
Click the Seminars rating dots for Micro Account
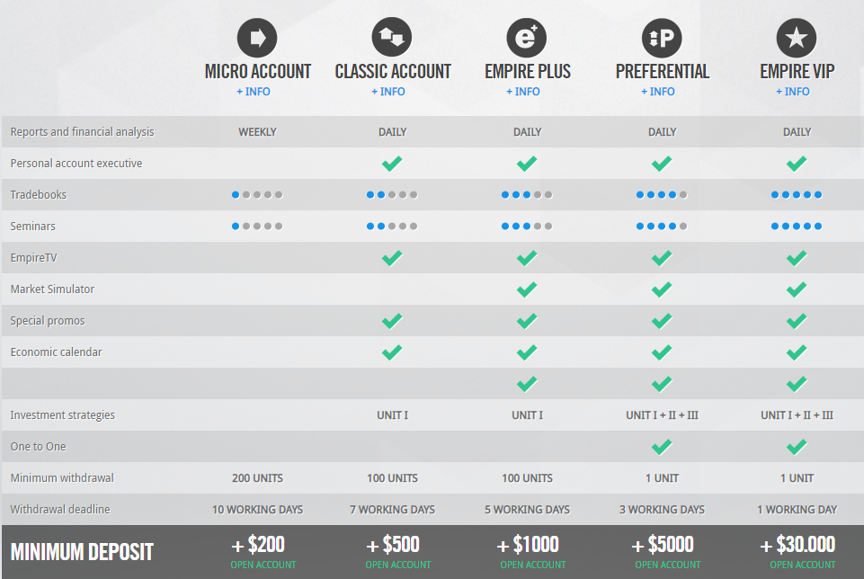coord(257,226)
